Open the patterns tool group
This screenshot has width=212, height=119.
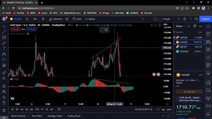(x=4, y=54)
